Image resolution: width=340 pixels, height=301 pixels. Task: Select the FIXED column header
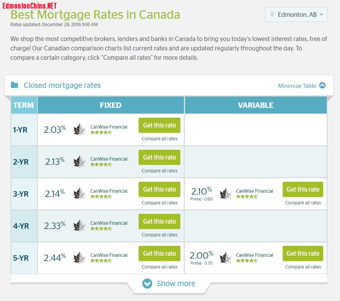[110, 105]
